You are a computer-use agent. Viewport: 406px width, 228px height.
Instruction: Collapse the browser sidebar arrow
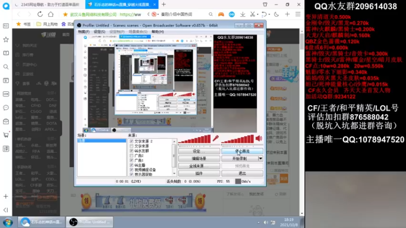[x=6, y=210]
